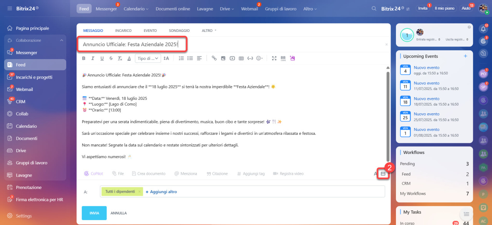The height and width of the screenshot is (225, 492).
Task: Open the emoji picker in the toolbar
Action: [260, 58]
